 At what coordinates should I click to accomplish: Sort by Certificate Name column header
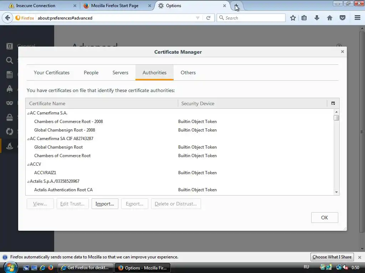(102, 103)
